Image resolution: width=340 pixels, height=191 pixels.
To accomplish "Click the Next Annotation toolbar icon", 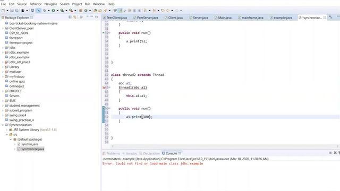I will pyautogui.click(x=145, y=11).
